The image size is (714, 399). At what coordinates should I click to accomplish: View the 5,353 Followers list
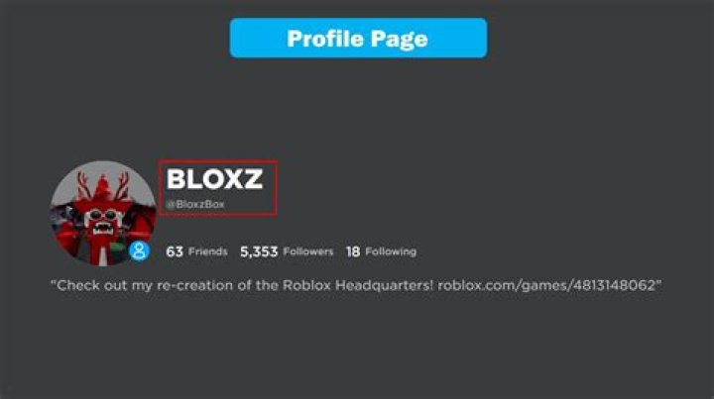[287, 251]
